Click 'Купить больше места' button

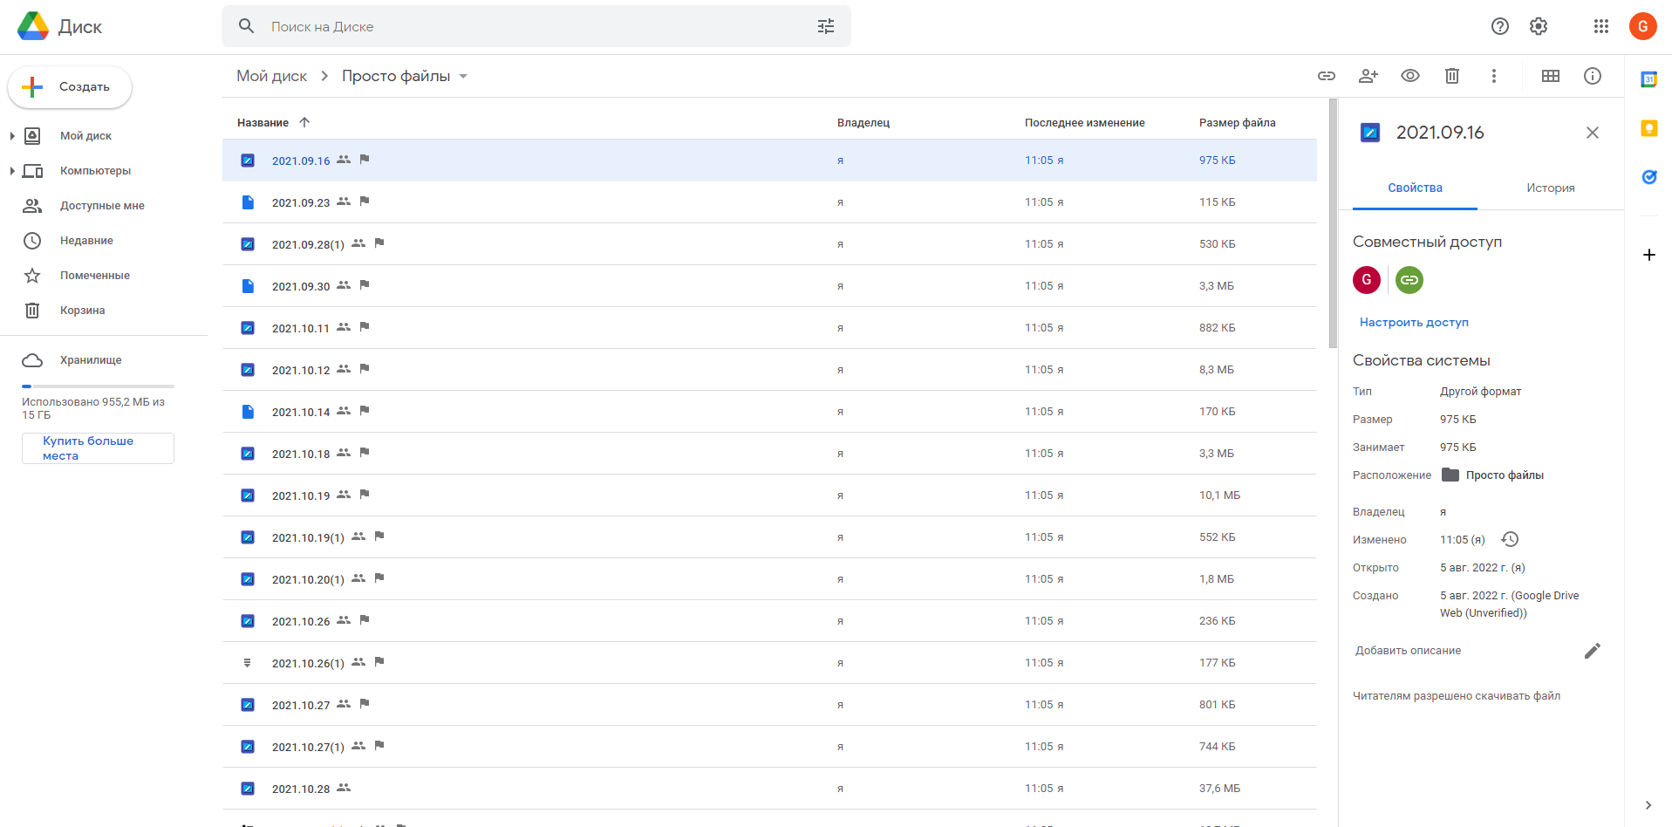click(x=98, y=448)
